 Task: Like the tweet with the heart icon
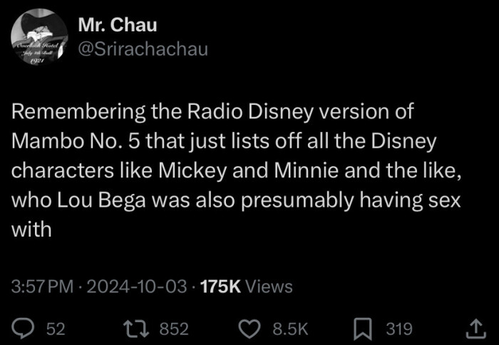pos(249,328)
